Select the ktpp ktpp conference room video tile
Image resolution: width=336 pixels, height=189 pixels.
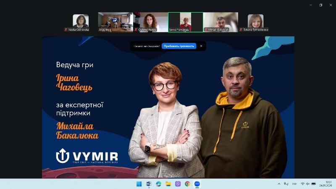(x=115, y=22)
